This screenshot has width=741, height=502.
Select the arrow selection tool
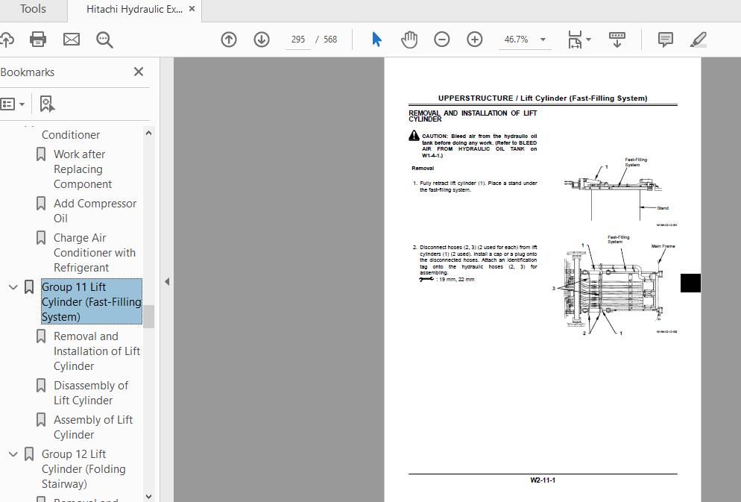click(x=376, y=39)
